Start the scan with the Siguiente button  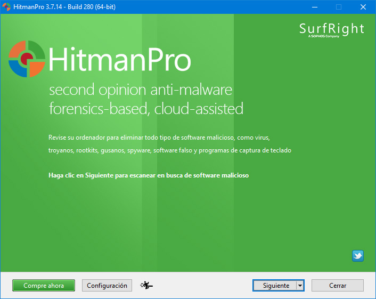(275, 285)
